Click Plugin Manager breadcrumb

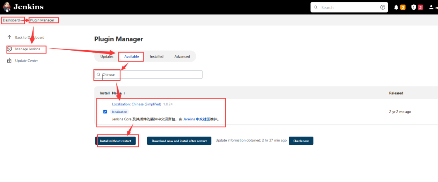click(42, 20)
